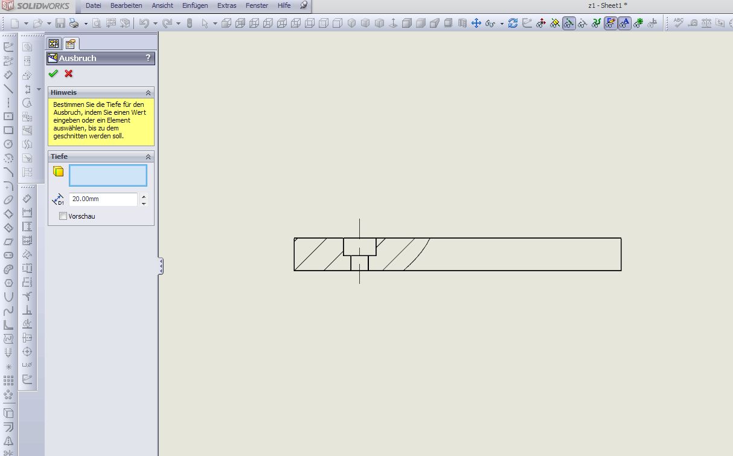Click the Hinweis section header

(x=101, y=92)
